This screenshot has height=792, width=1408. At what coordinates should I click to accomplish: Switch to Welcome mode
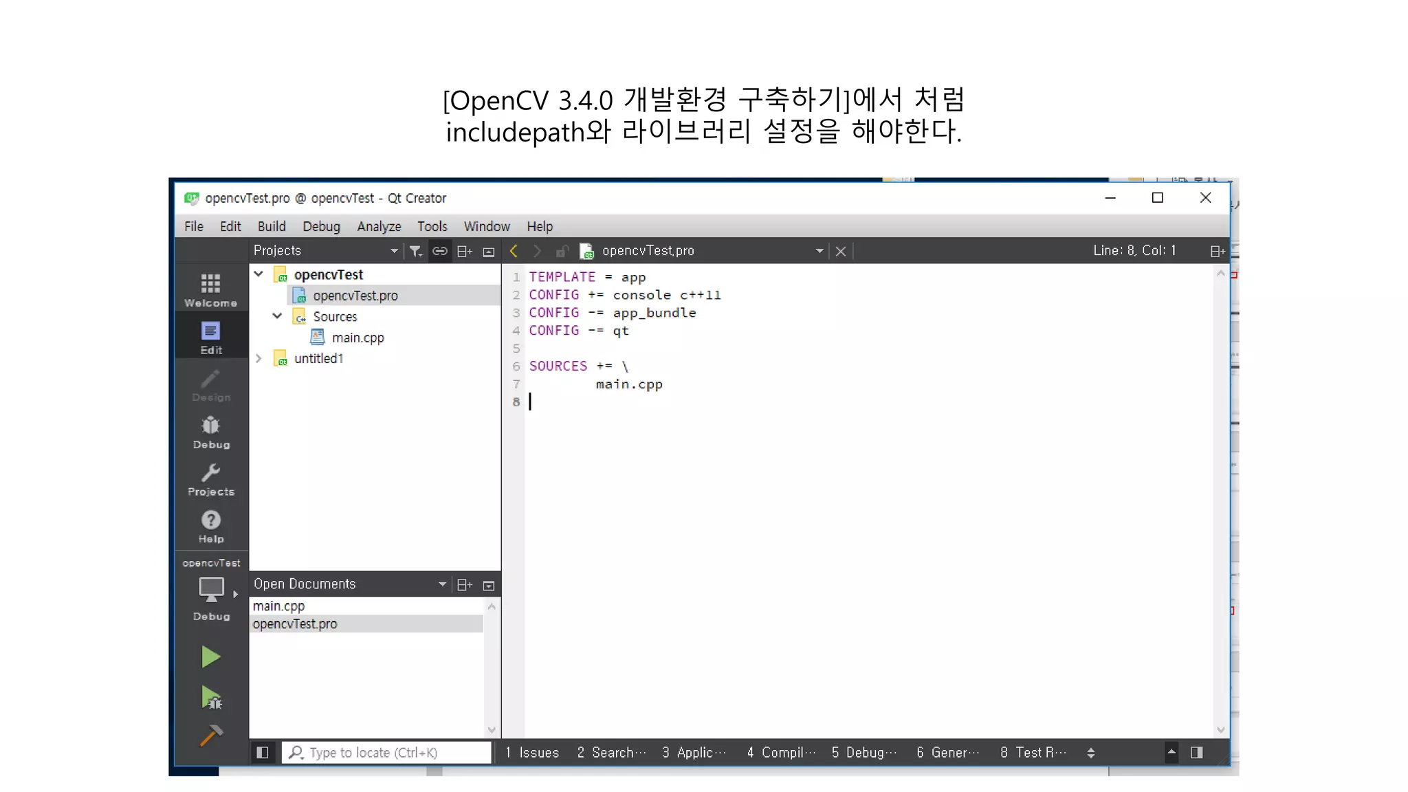[210, 289]
